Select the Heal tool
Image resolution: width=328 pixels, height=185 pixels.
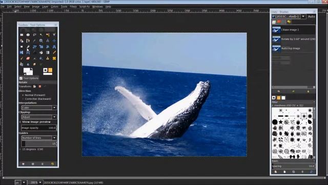coord(54,58)
